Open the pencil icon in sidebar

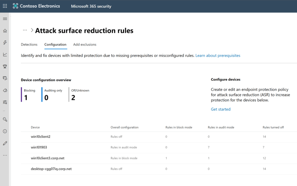click(x=5, y=143)
